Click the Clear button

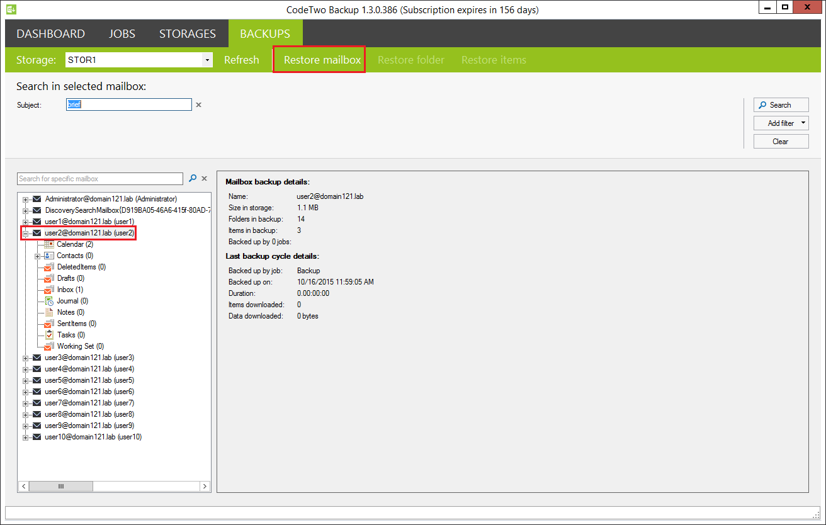[x=781, y=142]
